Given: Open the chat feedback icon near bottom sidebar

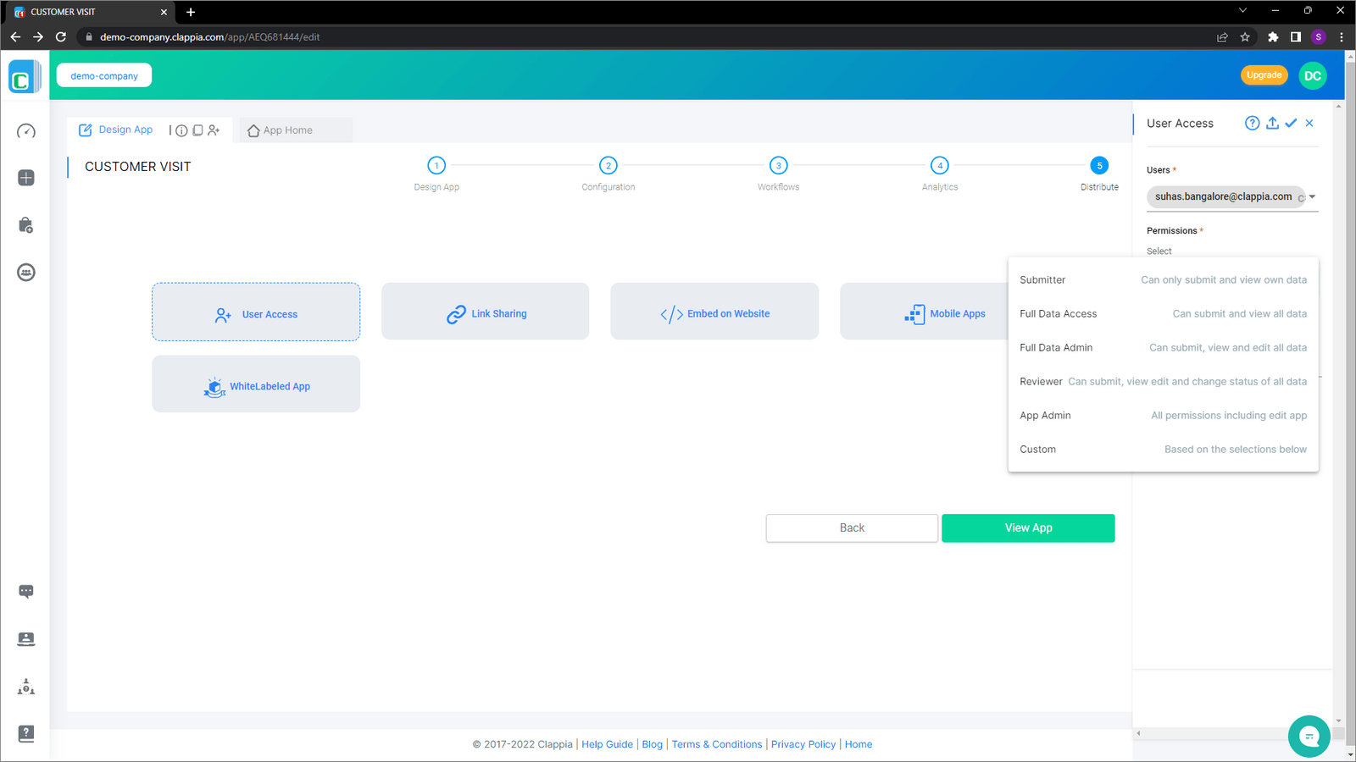Looking at the screenshot, I should (26, 591).
